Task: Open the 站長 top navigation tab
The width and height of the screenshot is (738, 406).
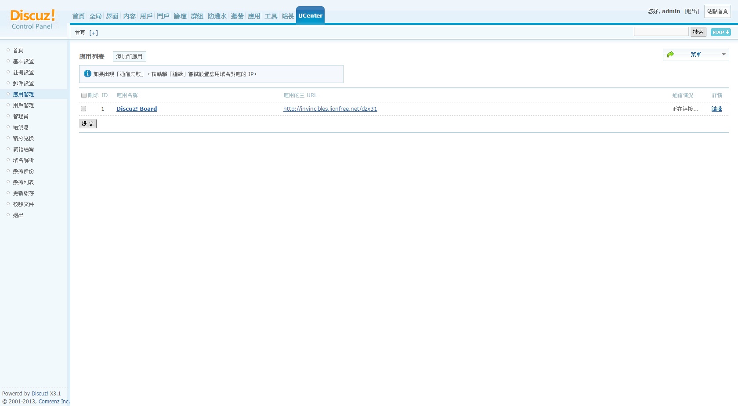Action: tap(288, 16)
